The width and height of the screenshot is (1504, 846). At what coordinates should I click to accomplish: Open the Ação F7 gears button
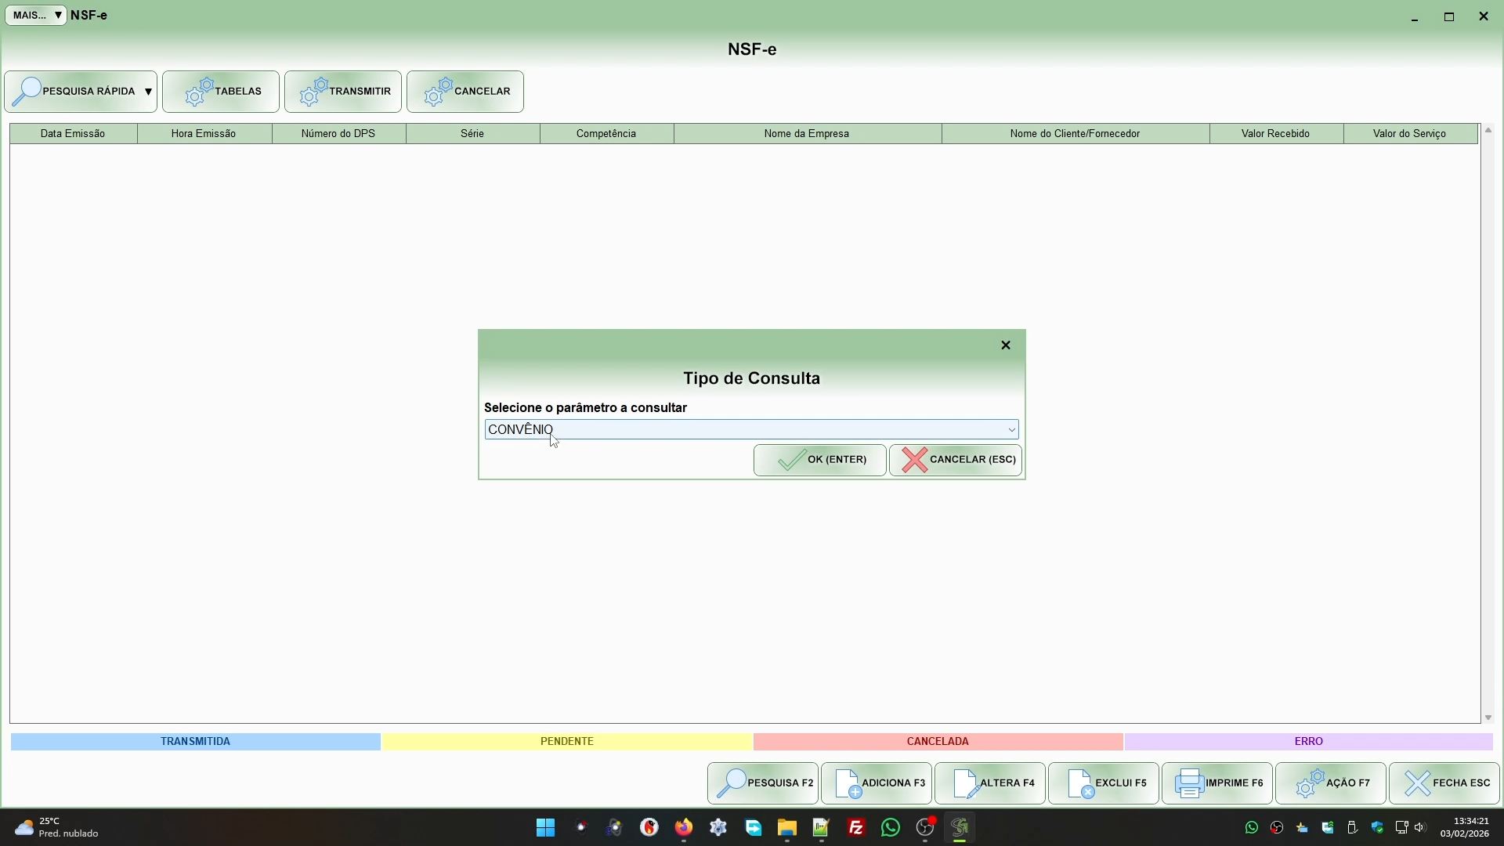(x=1330, y=783)
